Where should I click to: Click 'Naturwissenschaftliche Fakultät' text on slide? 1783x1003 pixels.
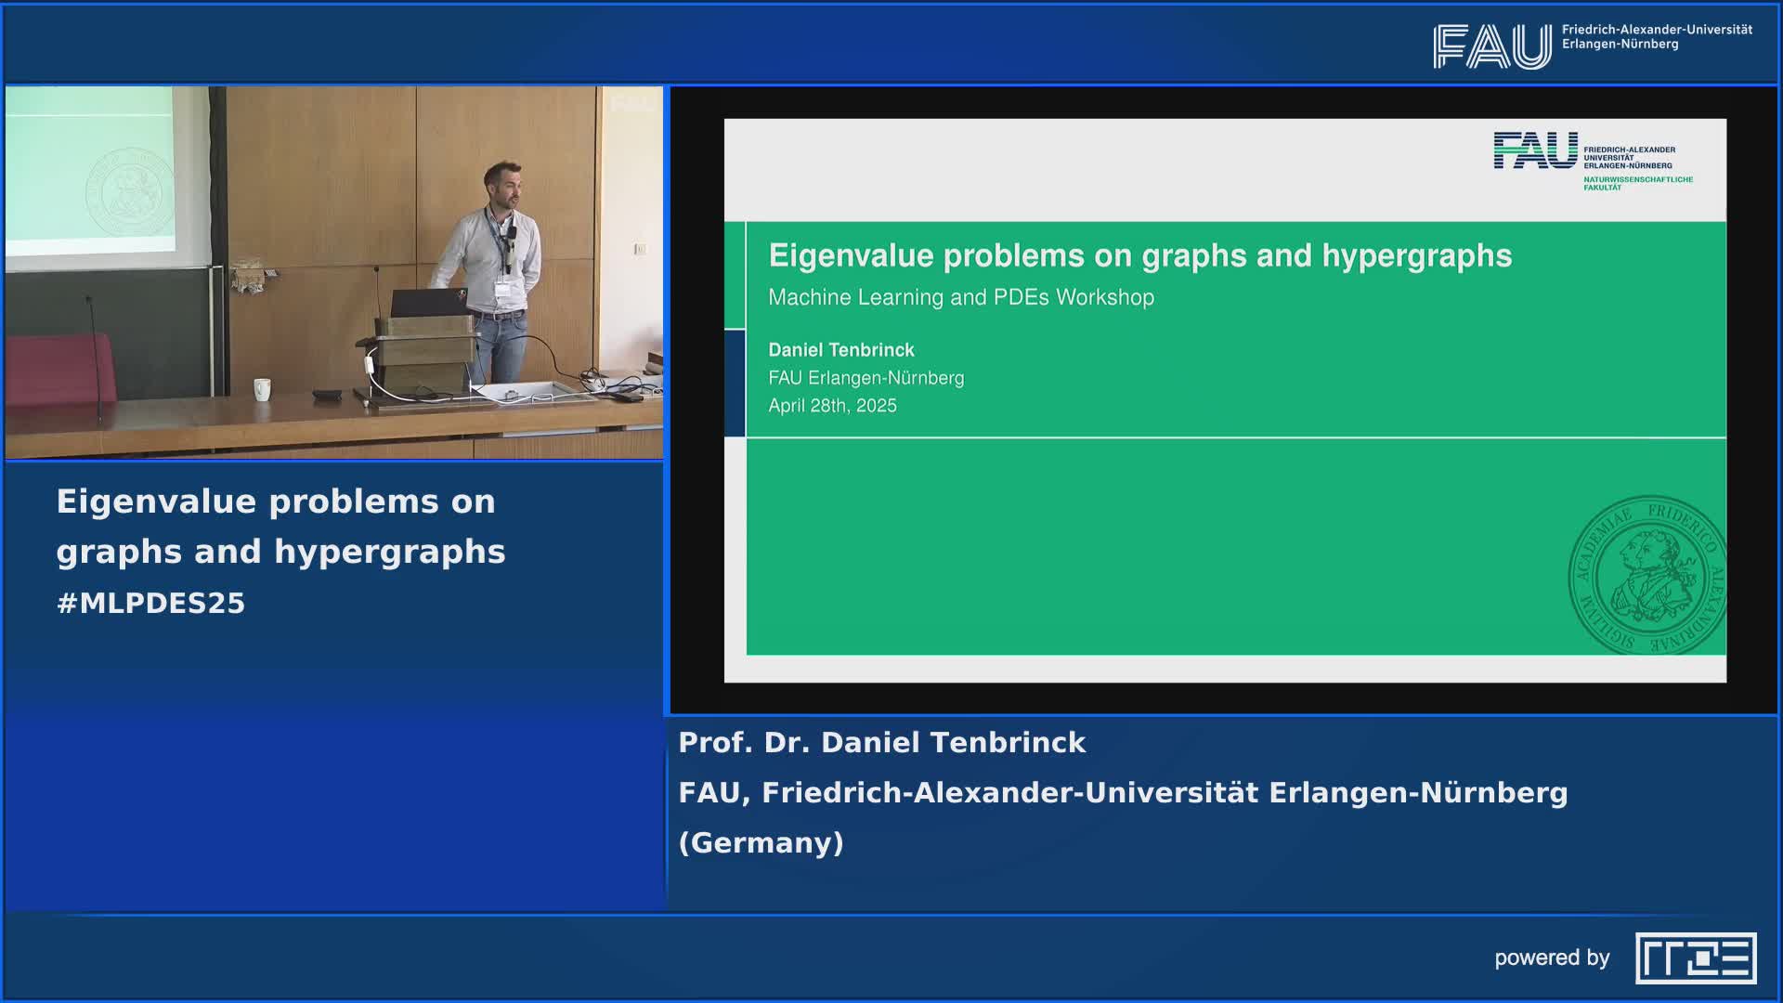[x=1638, y=183]
